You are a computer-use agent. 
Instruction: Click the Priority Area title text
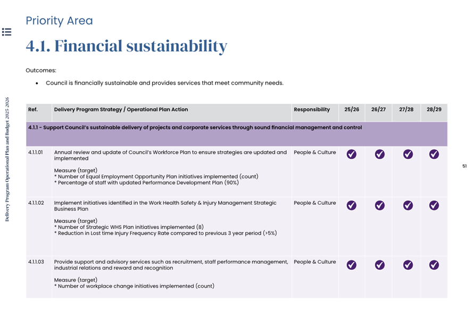(x=59, y=21)
